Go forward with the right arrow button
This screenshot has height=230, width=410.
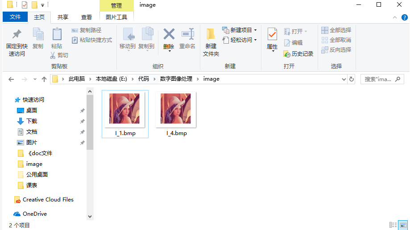point(25,79)
